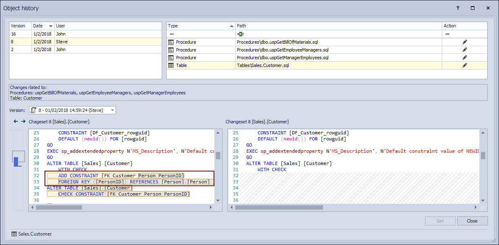499x245 pixels.
Task: Click the User column header
Action: [108, 26]
